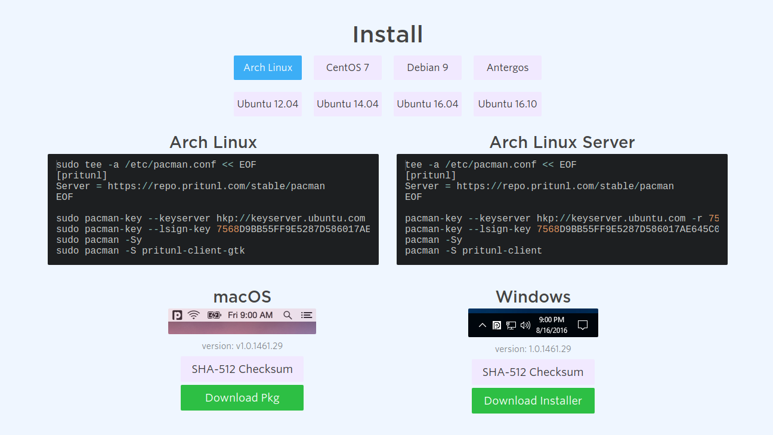Click the list menu icon in macOS image
This screenshot has height=435, width=773.
pos(307,315)
